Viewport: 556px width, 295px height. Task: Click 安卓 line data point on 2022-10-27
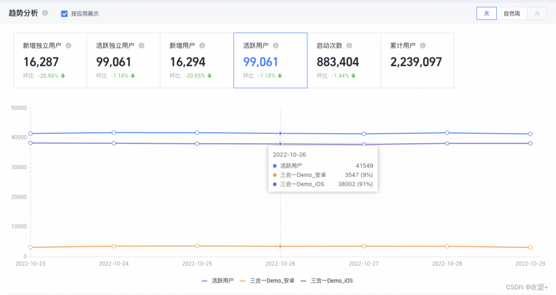[364, 246]
